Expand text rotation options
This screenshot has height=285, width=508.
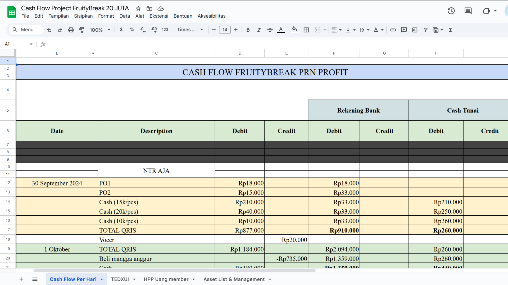382,30
